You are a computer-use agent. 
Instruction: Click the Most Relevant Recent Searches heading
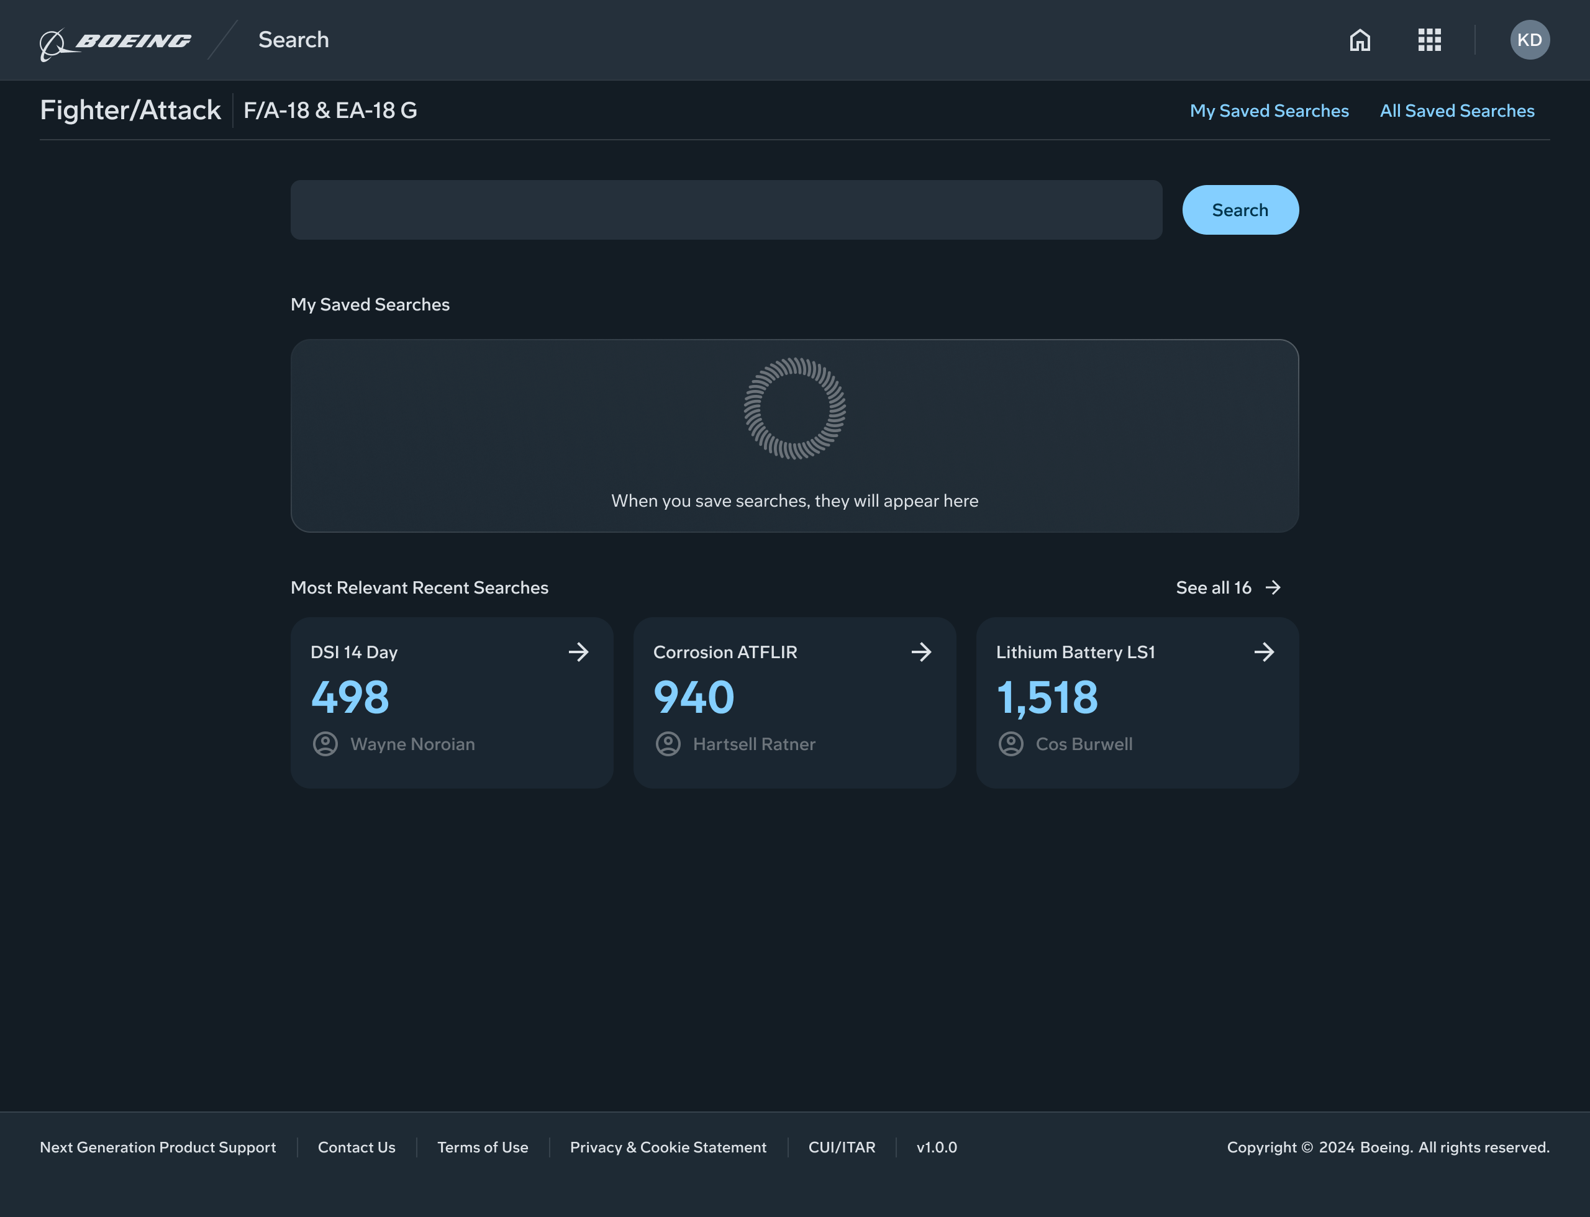tap(420, 587)
